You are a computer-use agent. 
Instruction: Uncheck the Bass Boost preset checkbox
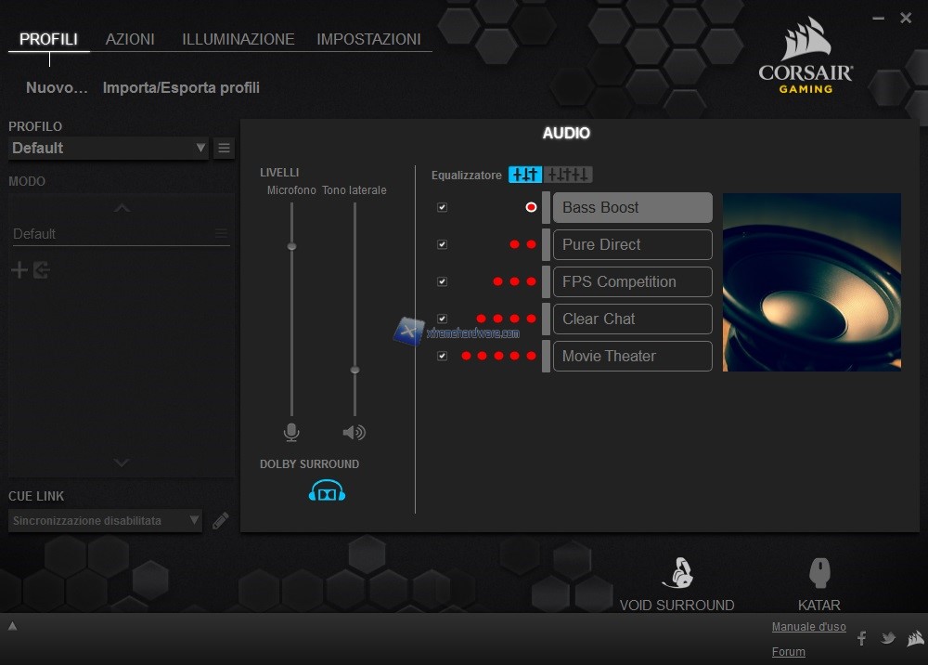[442, 207]
